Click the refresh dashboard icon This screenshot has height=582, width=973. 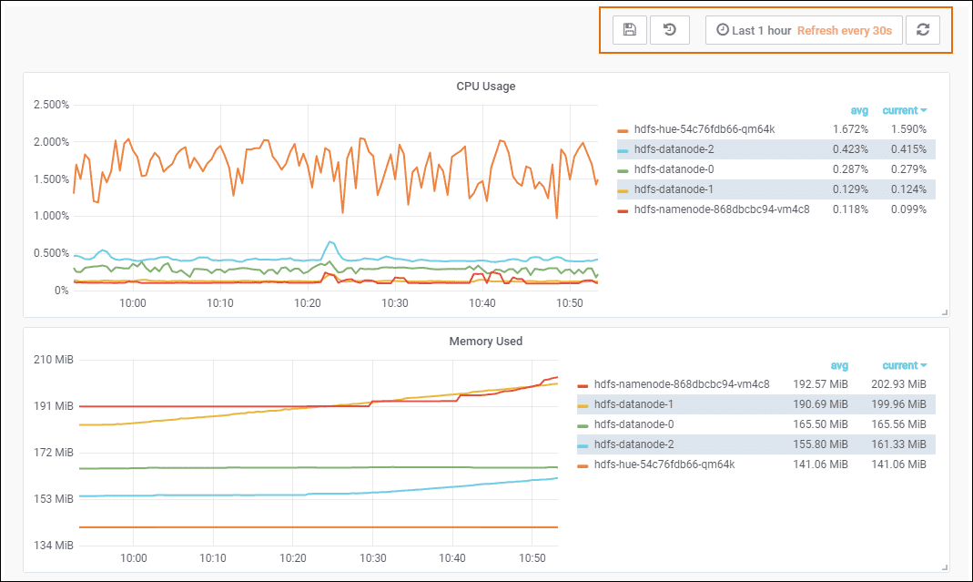(923, 30)
